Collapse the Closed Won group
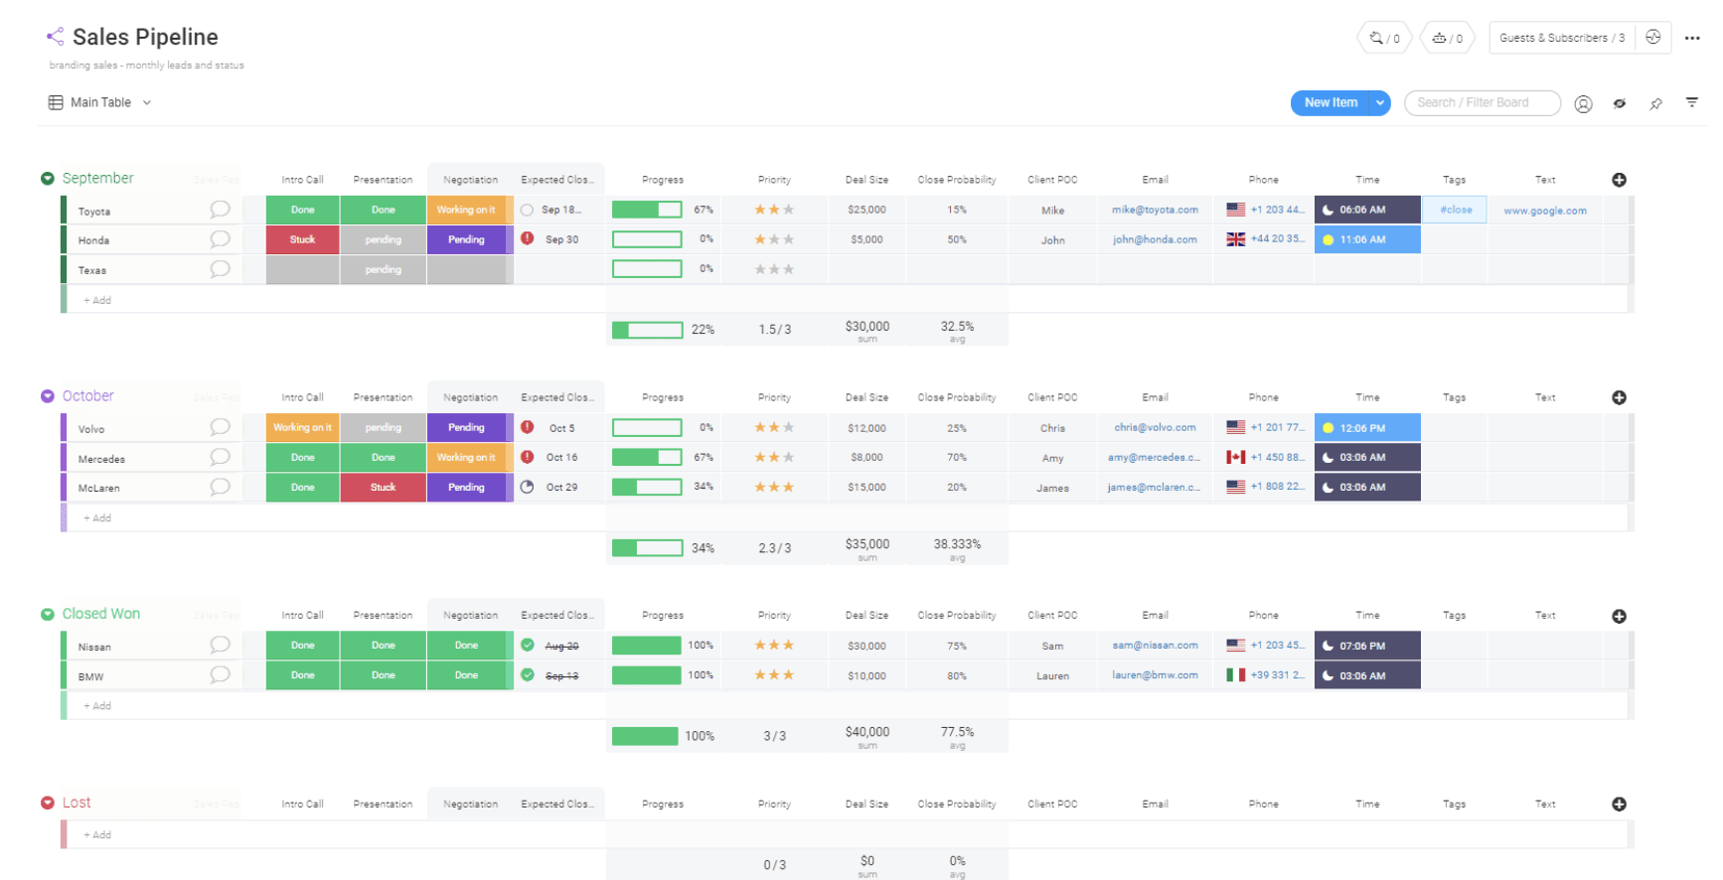This screenshot has width=1723, height=880. coord(47,615)
